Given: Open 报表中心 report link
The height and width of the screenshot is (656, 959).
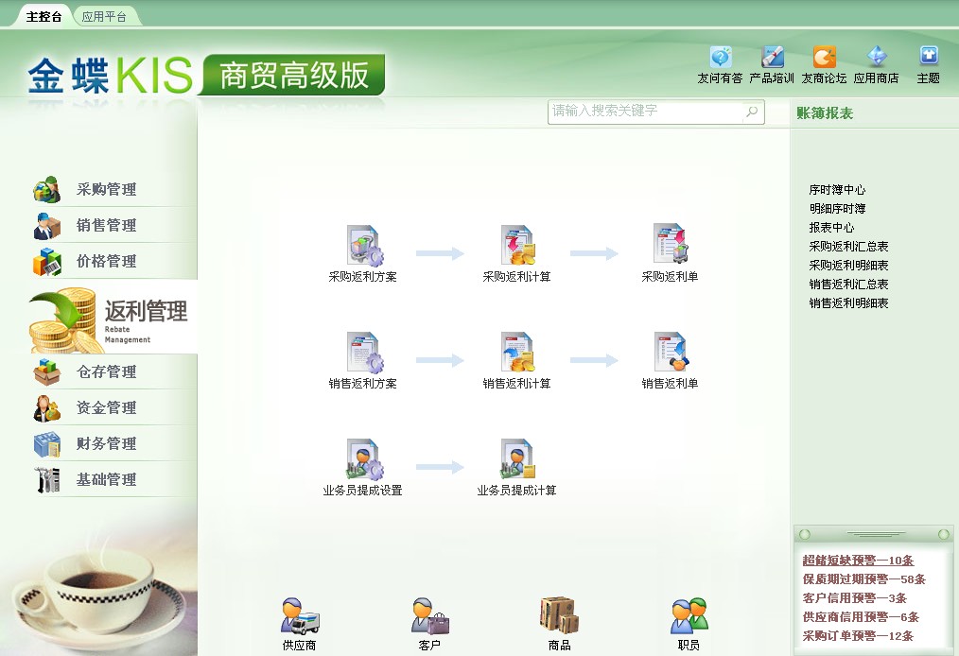Looking at the screenshot, I should (x=831, y=228).
